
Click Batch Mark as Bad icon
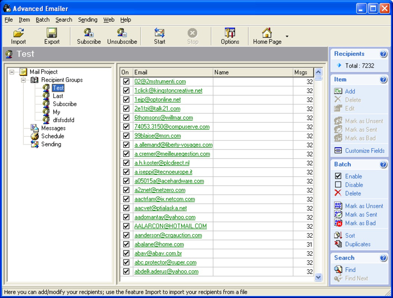(x=338, y=223)
